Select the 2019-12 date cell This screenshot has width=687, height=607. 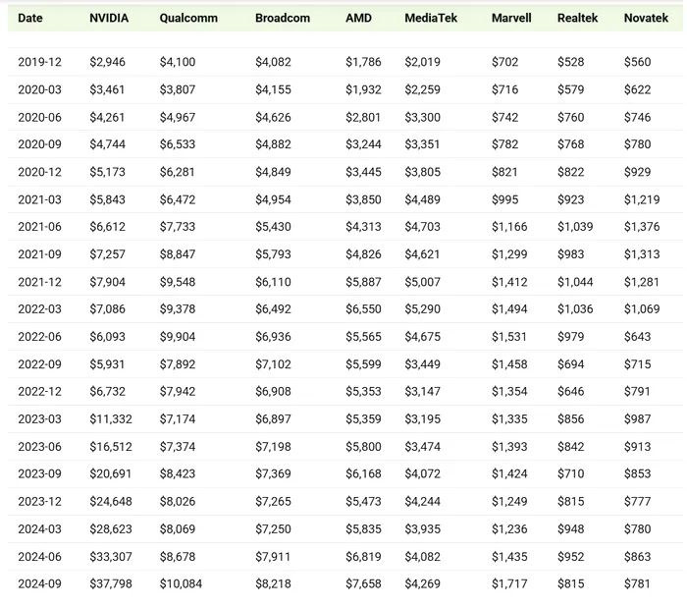tap(39, 62)
